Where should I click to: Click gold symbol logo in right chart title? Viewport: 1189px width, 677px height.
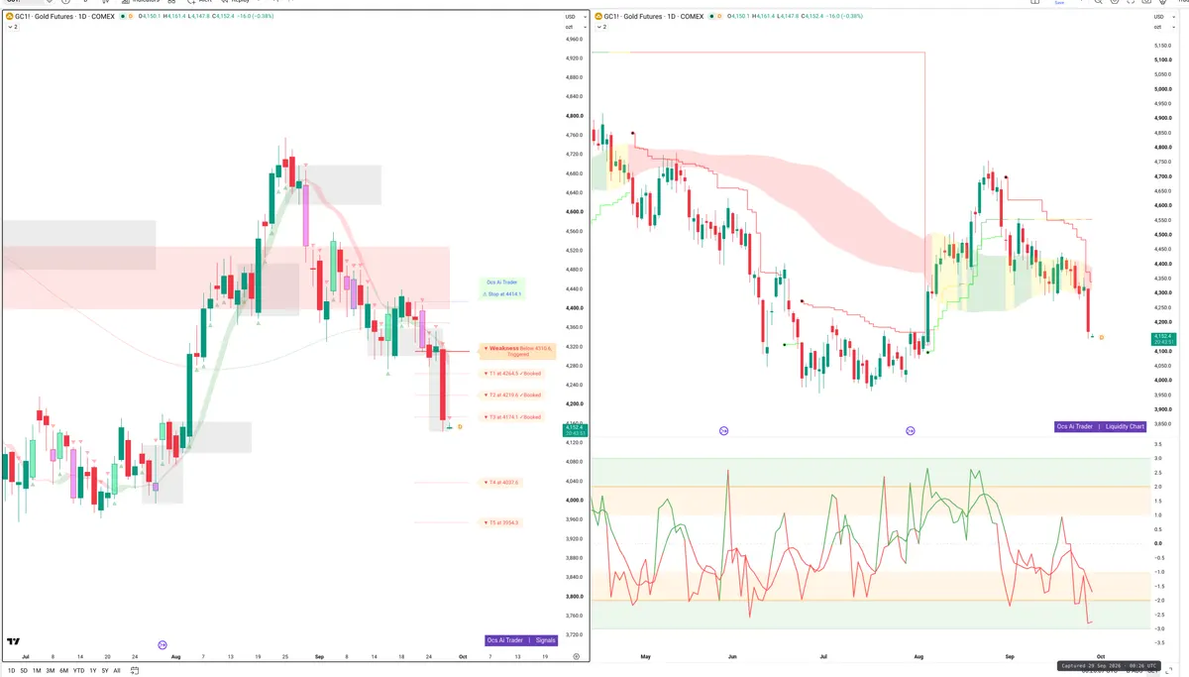tap(599, 17)
